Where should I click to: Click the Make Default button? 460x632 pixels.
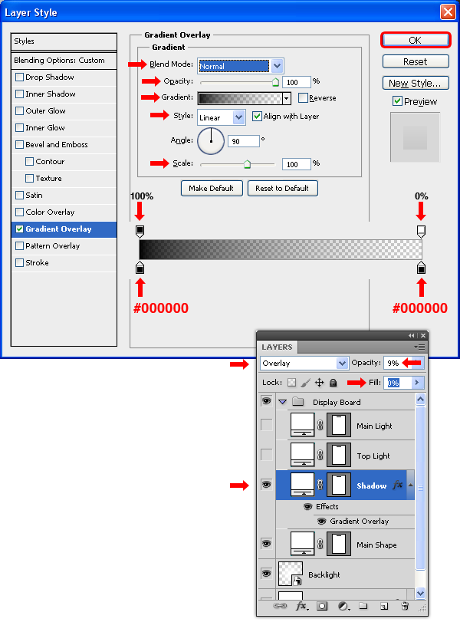212,189
